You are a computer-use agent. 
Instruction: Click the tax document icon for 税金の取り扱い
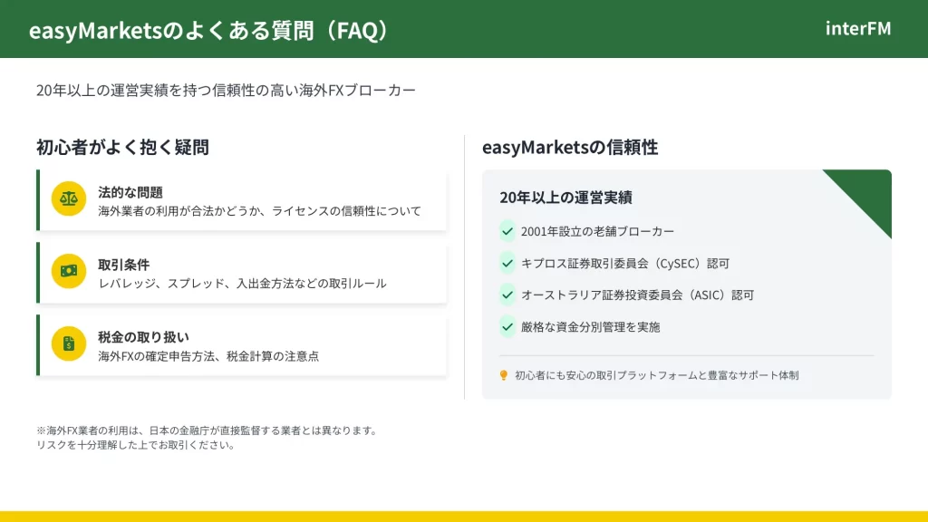tap(68, 343)
